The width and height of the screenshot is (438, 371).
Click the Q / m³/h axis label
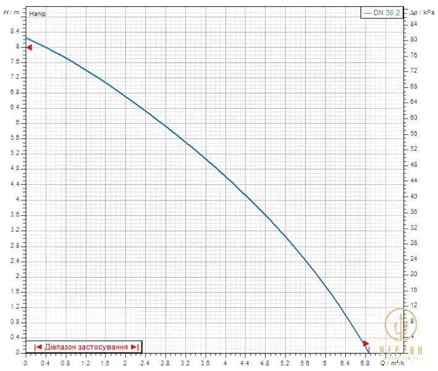(392, 363)
